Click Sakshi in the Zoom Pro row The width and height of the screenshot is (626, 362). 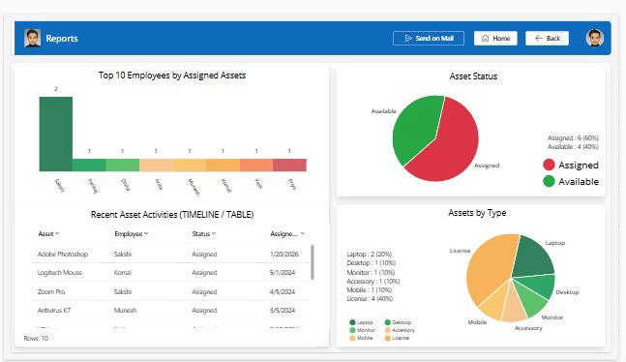tap(123, 291)
